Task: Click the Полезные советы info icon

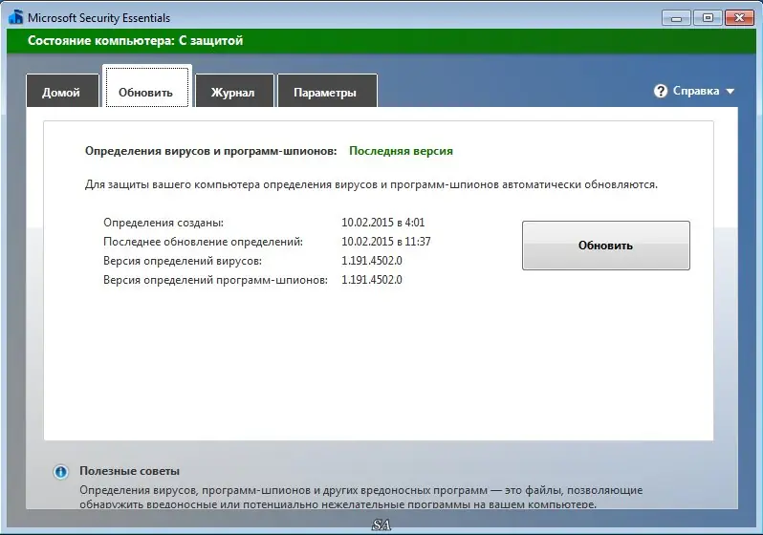Action: [61, 472]
